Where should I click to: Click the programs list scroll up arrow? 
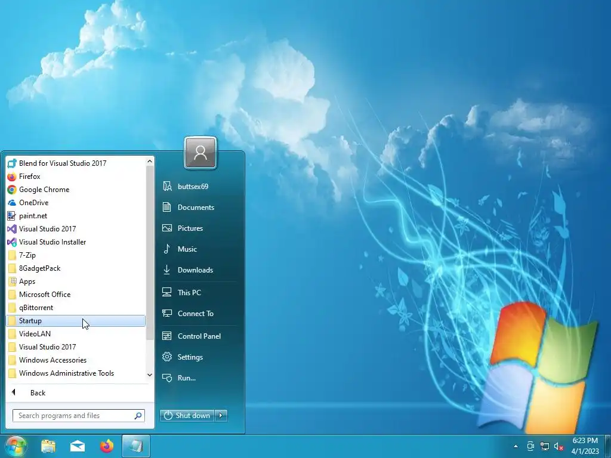[x=150, y=161]
